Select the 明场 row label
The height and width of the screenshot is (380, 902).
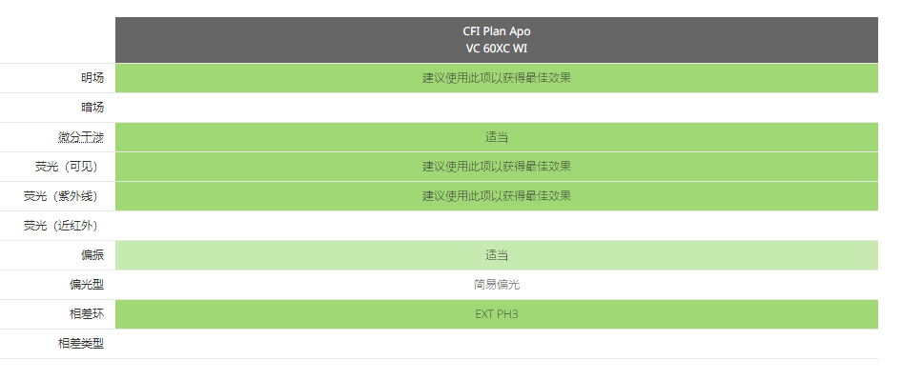[92, 78]
